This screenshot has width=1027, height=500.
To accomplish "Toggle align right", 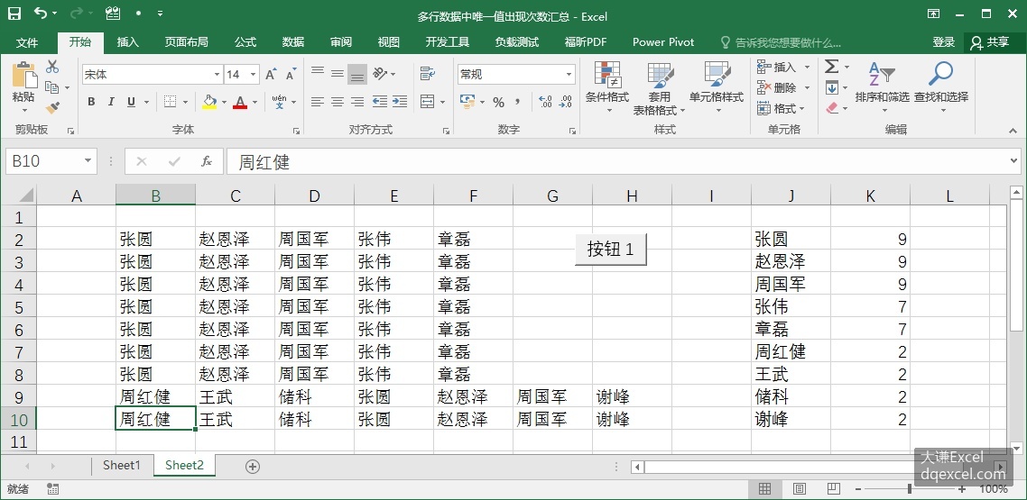I will point(357,101).
